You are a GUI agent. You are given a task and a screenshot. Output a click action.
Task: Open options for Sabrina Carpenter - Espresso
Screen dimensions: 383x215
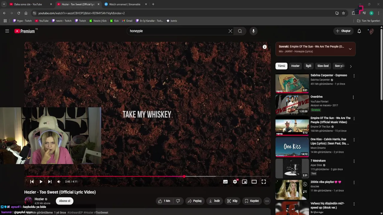[x=354, y=76]
